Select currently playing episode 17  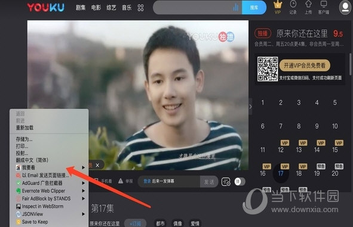click(x=281, y=173)
